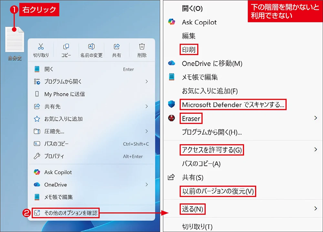Image resolution: width=323 pixels, height=232 pixels.
Task: Click the 名前の変更 rename icon
Action: [91, 46]
